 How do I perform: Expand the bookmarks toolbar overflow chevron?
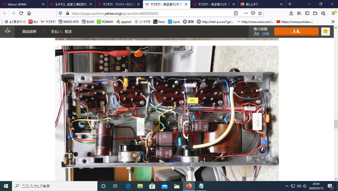tap(332, 22)
